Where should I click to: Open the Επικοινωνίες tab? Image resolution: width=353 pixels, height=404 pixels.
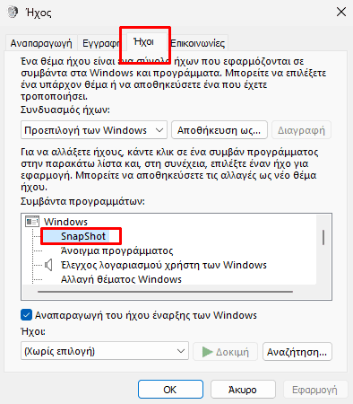tap(198, 43)
